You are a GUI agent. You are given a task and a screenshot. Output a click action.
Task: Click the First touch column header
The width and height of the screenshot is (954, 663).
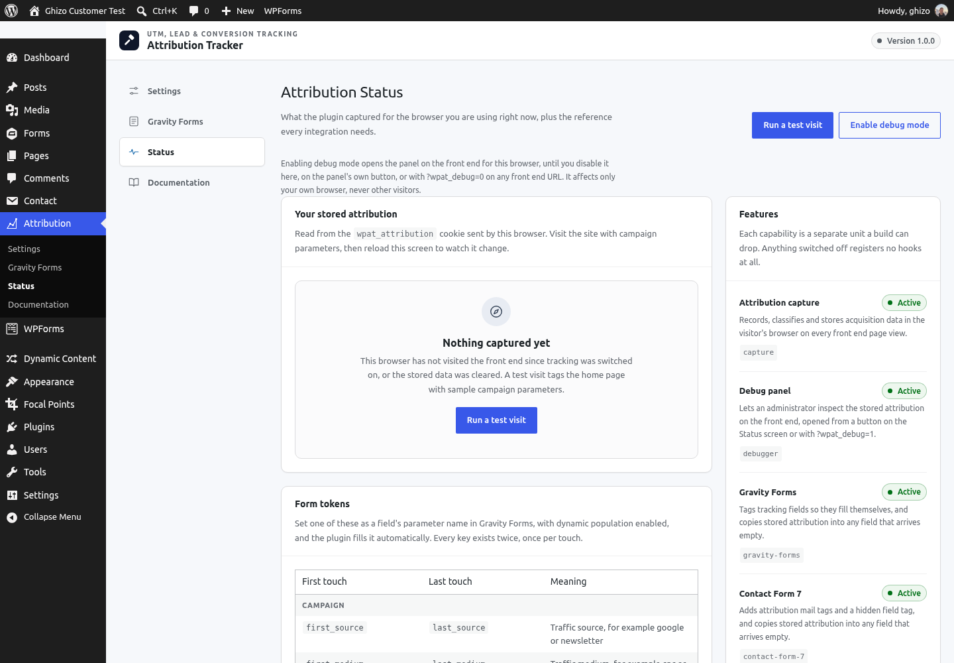coord(325,581)
